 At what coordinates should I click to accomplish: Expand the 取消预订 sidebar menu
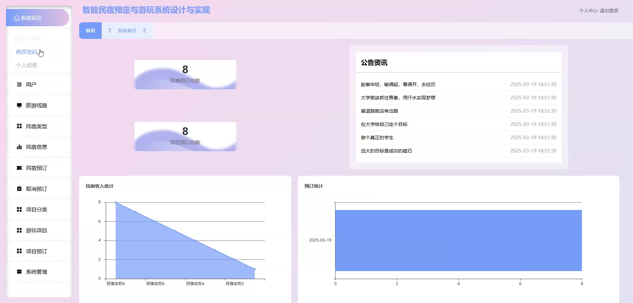(39, 189)
